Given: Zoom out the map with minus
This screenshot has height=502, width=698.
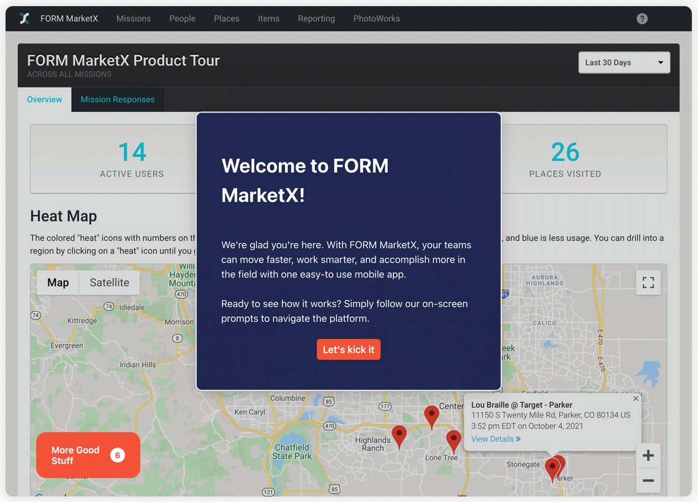Looking at the screenshot, I should pyautogui.click(x=648, y=481).
